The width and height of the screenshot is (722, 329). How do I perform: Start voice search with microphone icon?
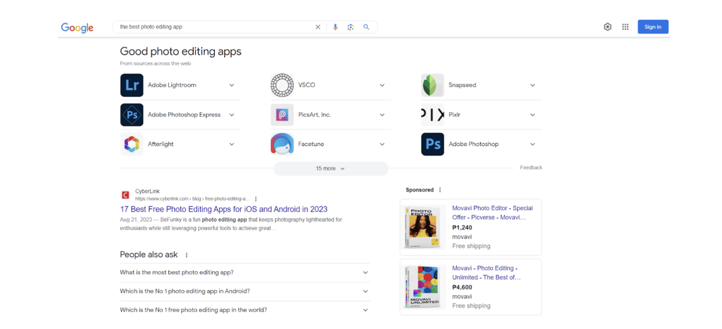(x=335, y=27)
